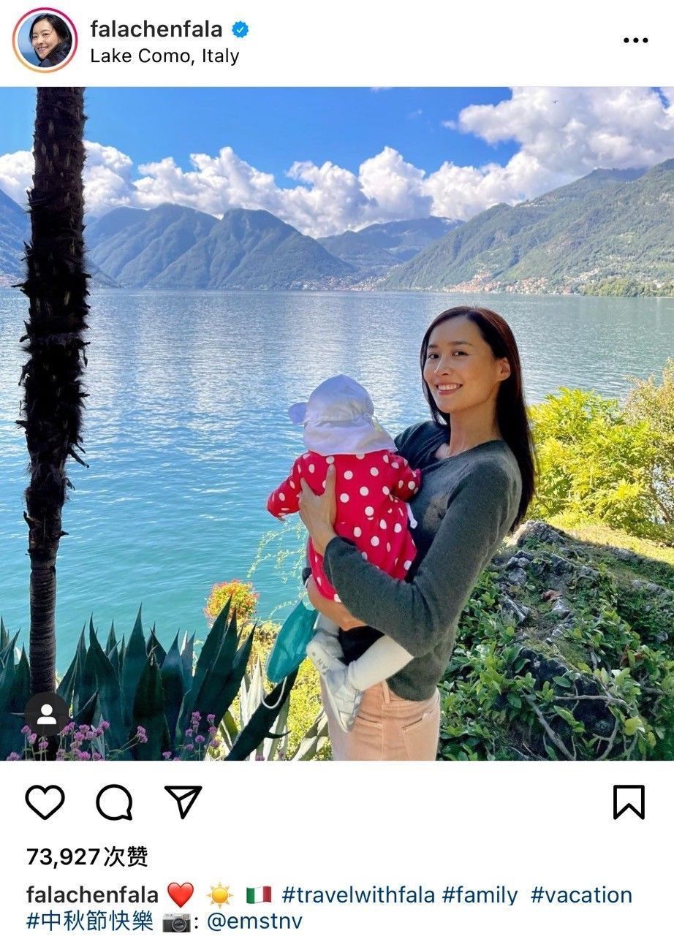The image size is (674, 939).
Task: Save the post with the bookmark icon
Action: click(x=629, y=802)
